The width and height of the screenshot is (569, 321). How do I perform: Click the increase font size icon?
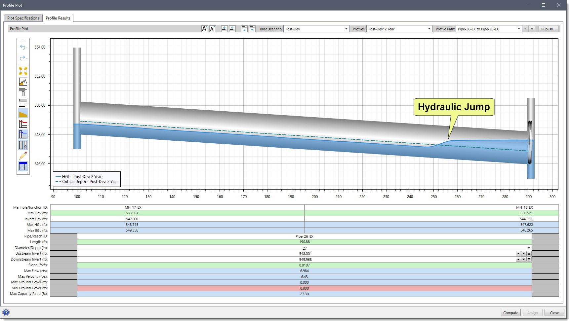[x=204, y=29]
